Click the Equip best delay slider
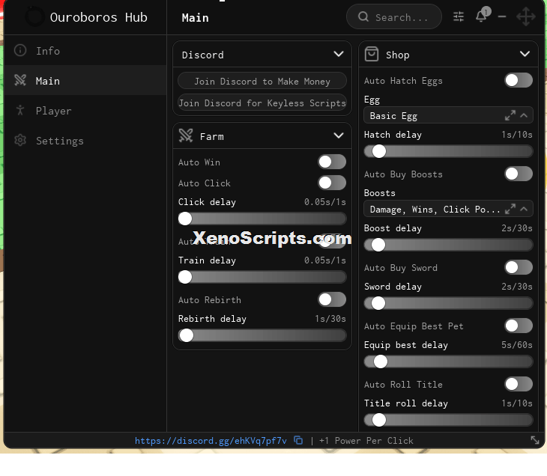 tap(448, 361)
